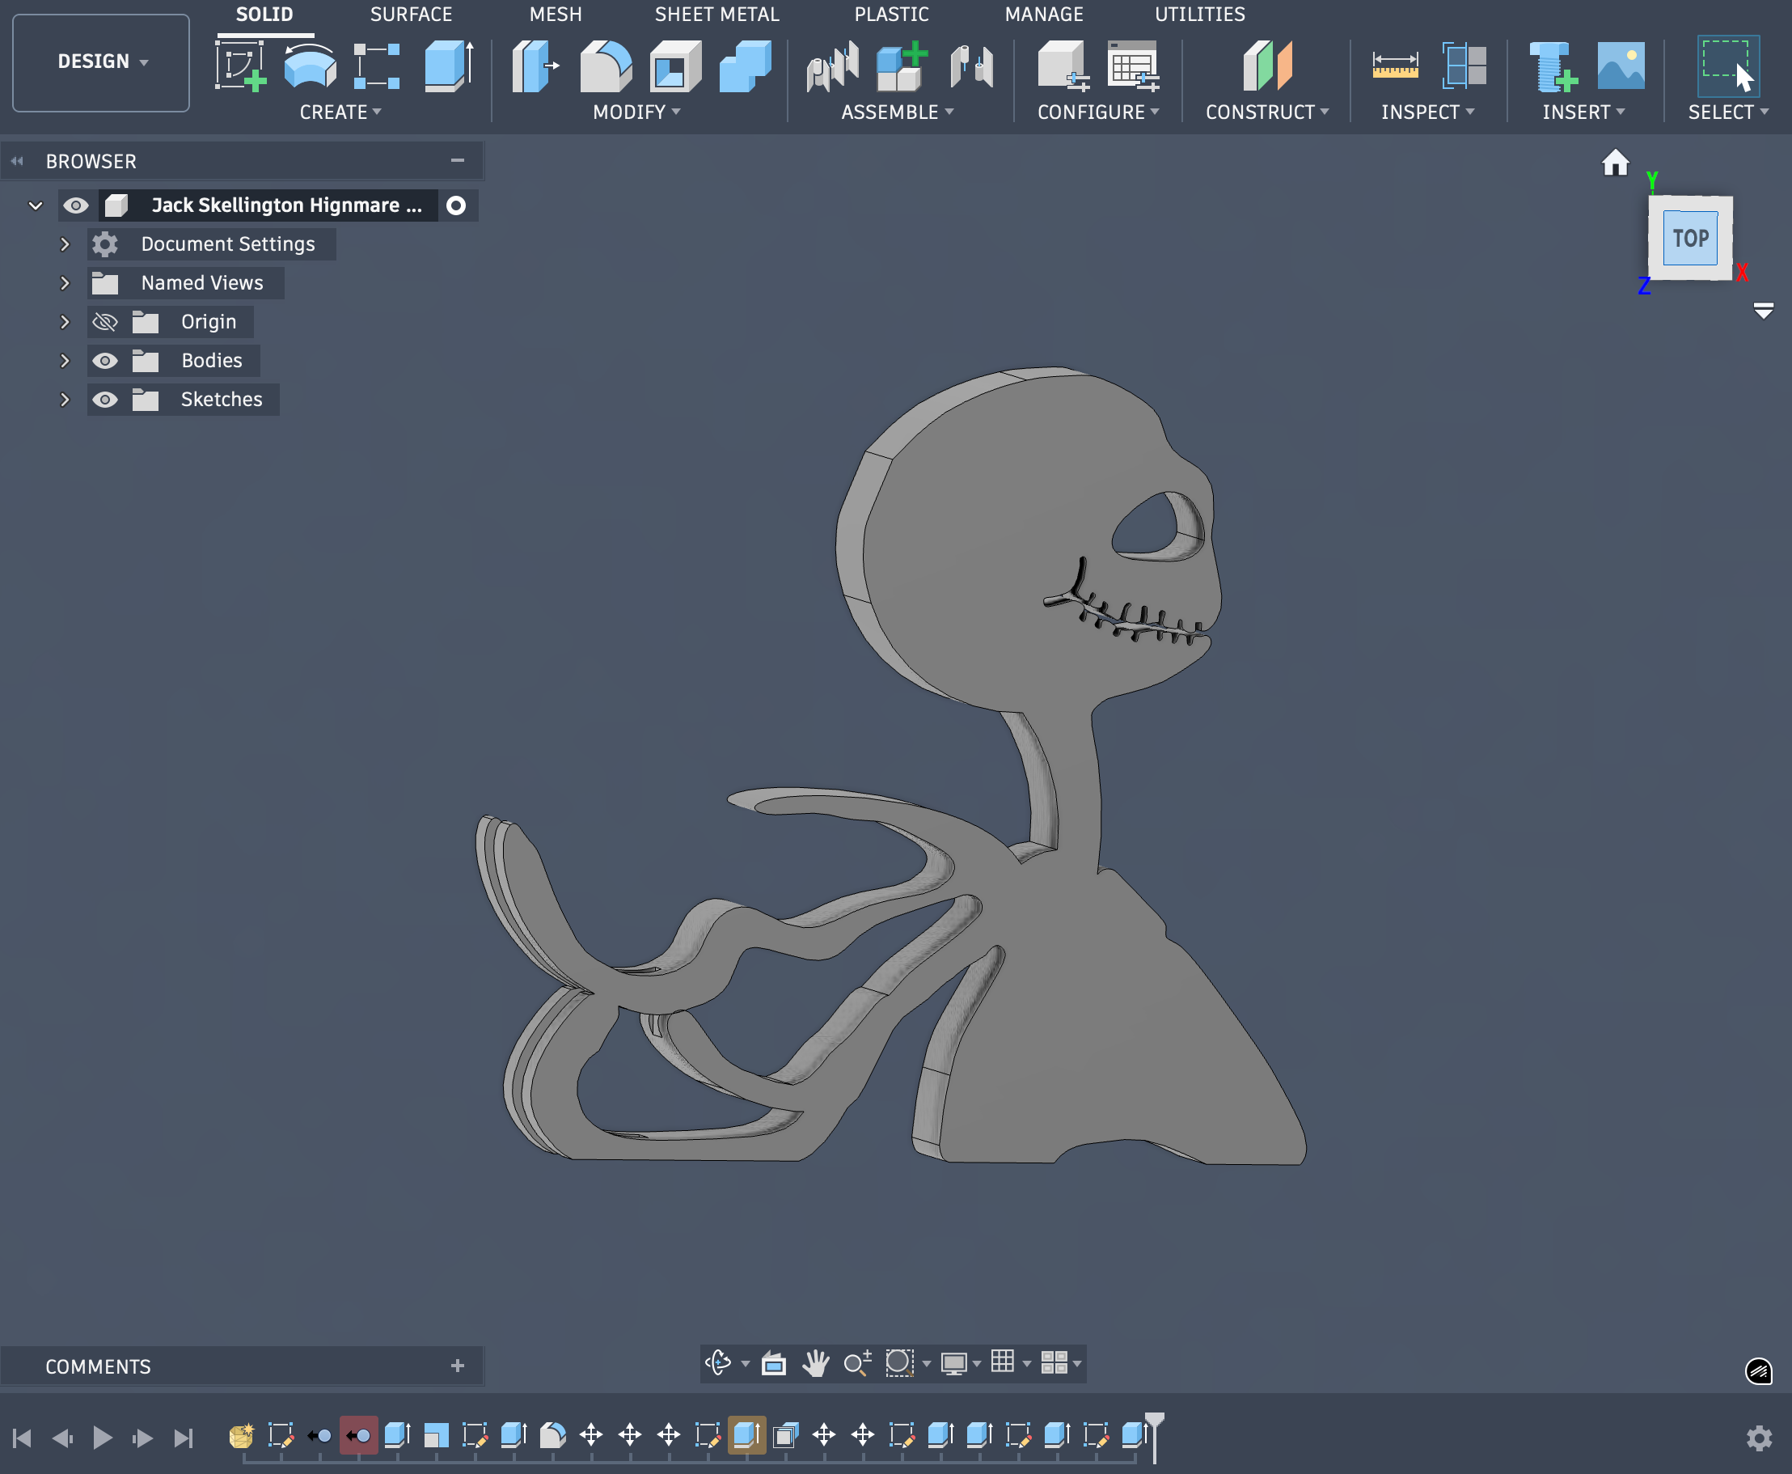Activate the Pan tool in the navigation bar
1792x1474 pixels.
[x=815, y=1363]
